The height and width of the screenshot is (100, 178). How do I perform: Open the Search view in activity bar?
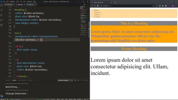(1, 10)
